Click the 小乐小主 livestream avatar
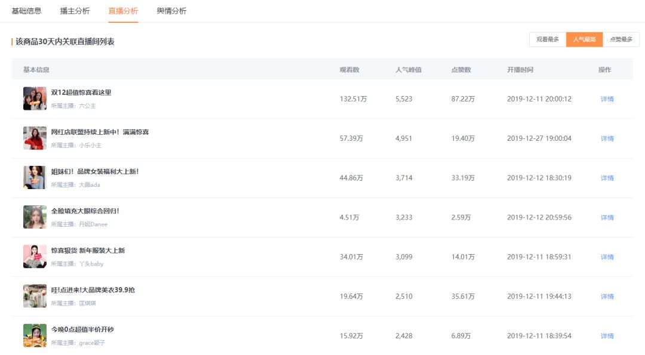The image size is (645, 355). (x=35, y=138)
